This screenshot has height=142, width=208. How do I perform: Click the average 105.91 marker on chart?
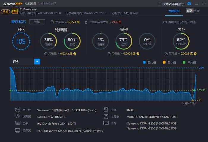pos(10,90)
